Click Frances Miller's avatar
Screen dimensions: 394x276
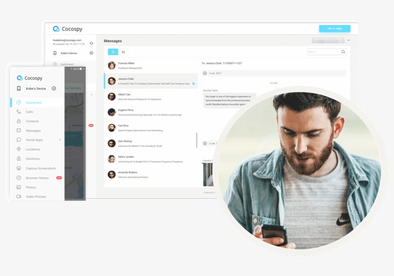coord(111,65)
